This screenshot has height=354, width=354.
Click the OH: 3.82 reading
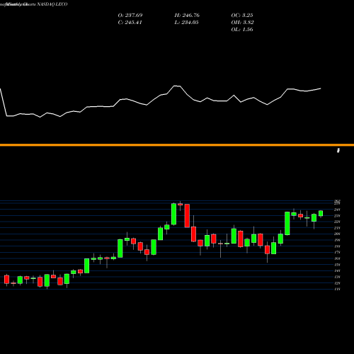click(242, 23)
